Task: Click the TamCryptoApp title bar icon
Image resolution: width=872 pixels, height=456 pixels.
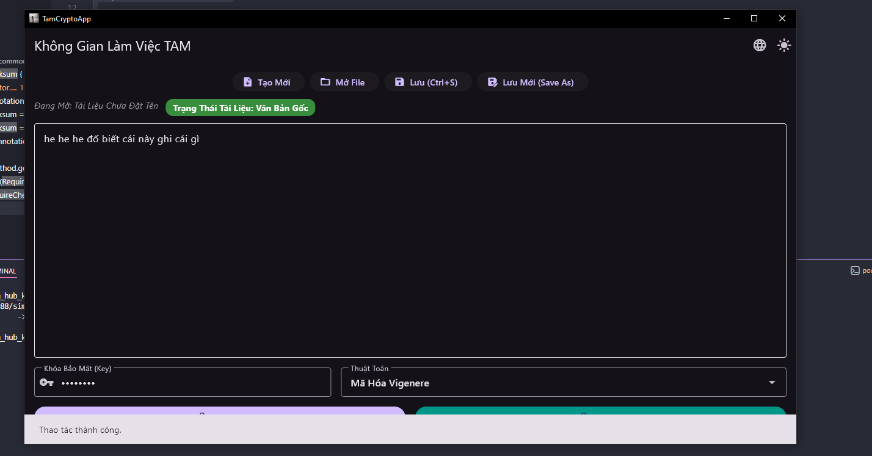Action: 34,19
